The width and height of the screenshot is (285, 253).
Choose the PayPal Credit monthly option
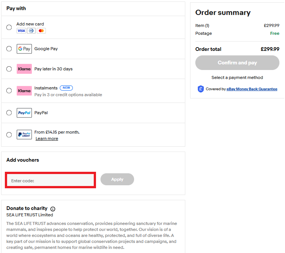9,135
